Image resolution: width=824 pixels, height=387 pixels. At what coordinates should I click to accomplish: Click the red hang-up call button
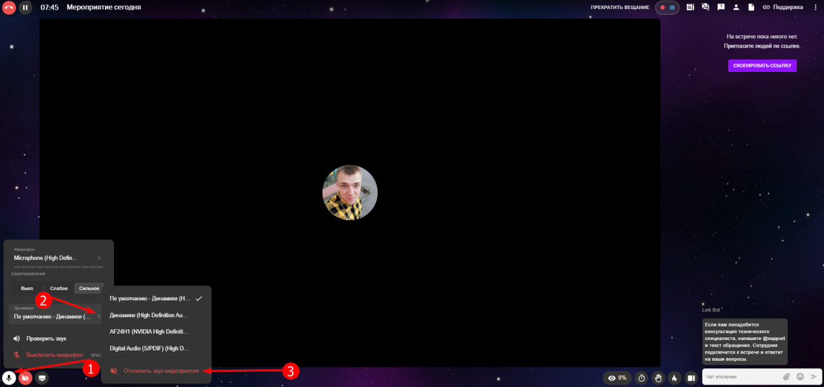pyautogui.click(x=9, y=8)
